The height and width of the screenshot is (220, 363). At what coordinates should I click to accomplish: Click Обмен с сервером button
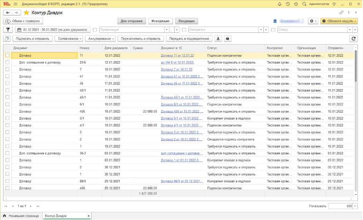point(23,21)
